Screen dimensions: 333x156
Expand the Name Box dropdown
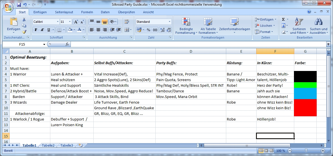point(44,44)
